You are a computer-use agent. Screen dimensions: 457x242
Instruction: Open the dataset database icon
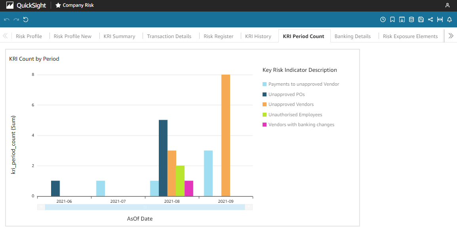click(411, 19)
